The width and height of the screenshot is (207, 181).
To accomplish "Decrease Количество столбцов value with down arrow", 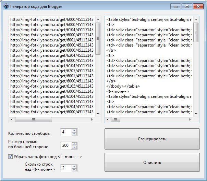I will (x=74, y=134).
